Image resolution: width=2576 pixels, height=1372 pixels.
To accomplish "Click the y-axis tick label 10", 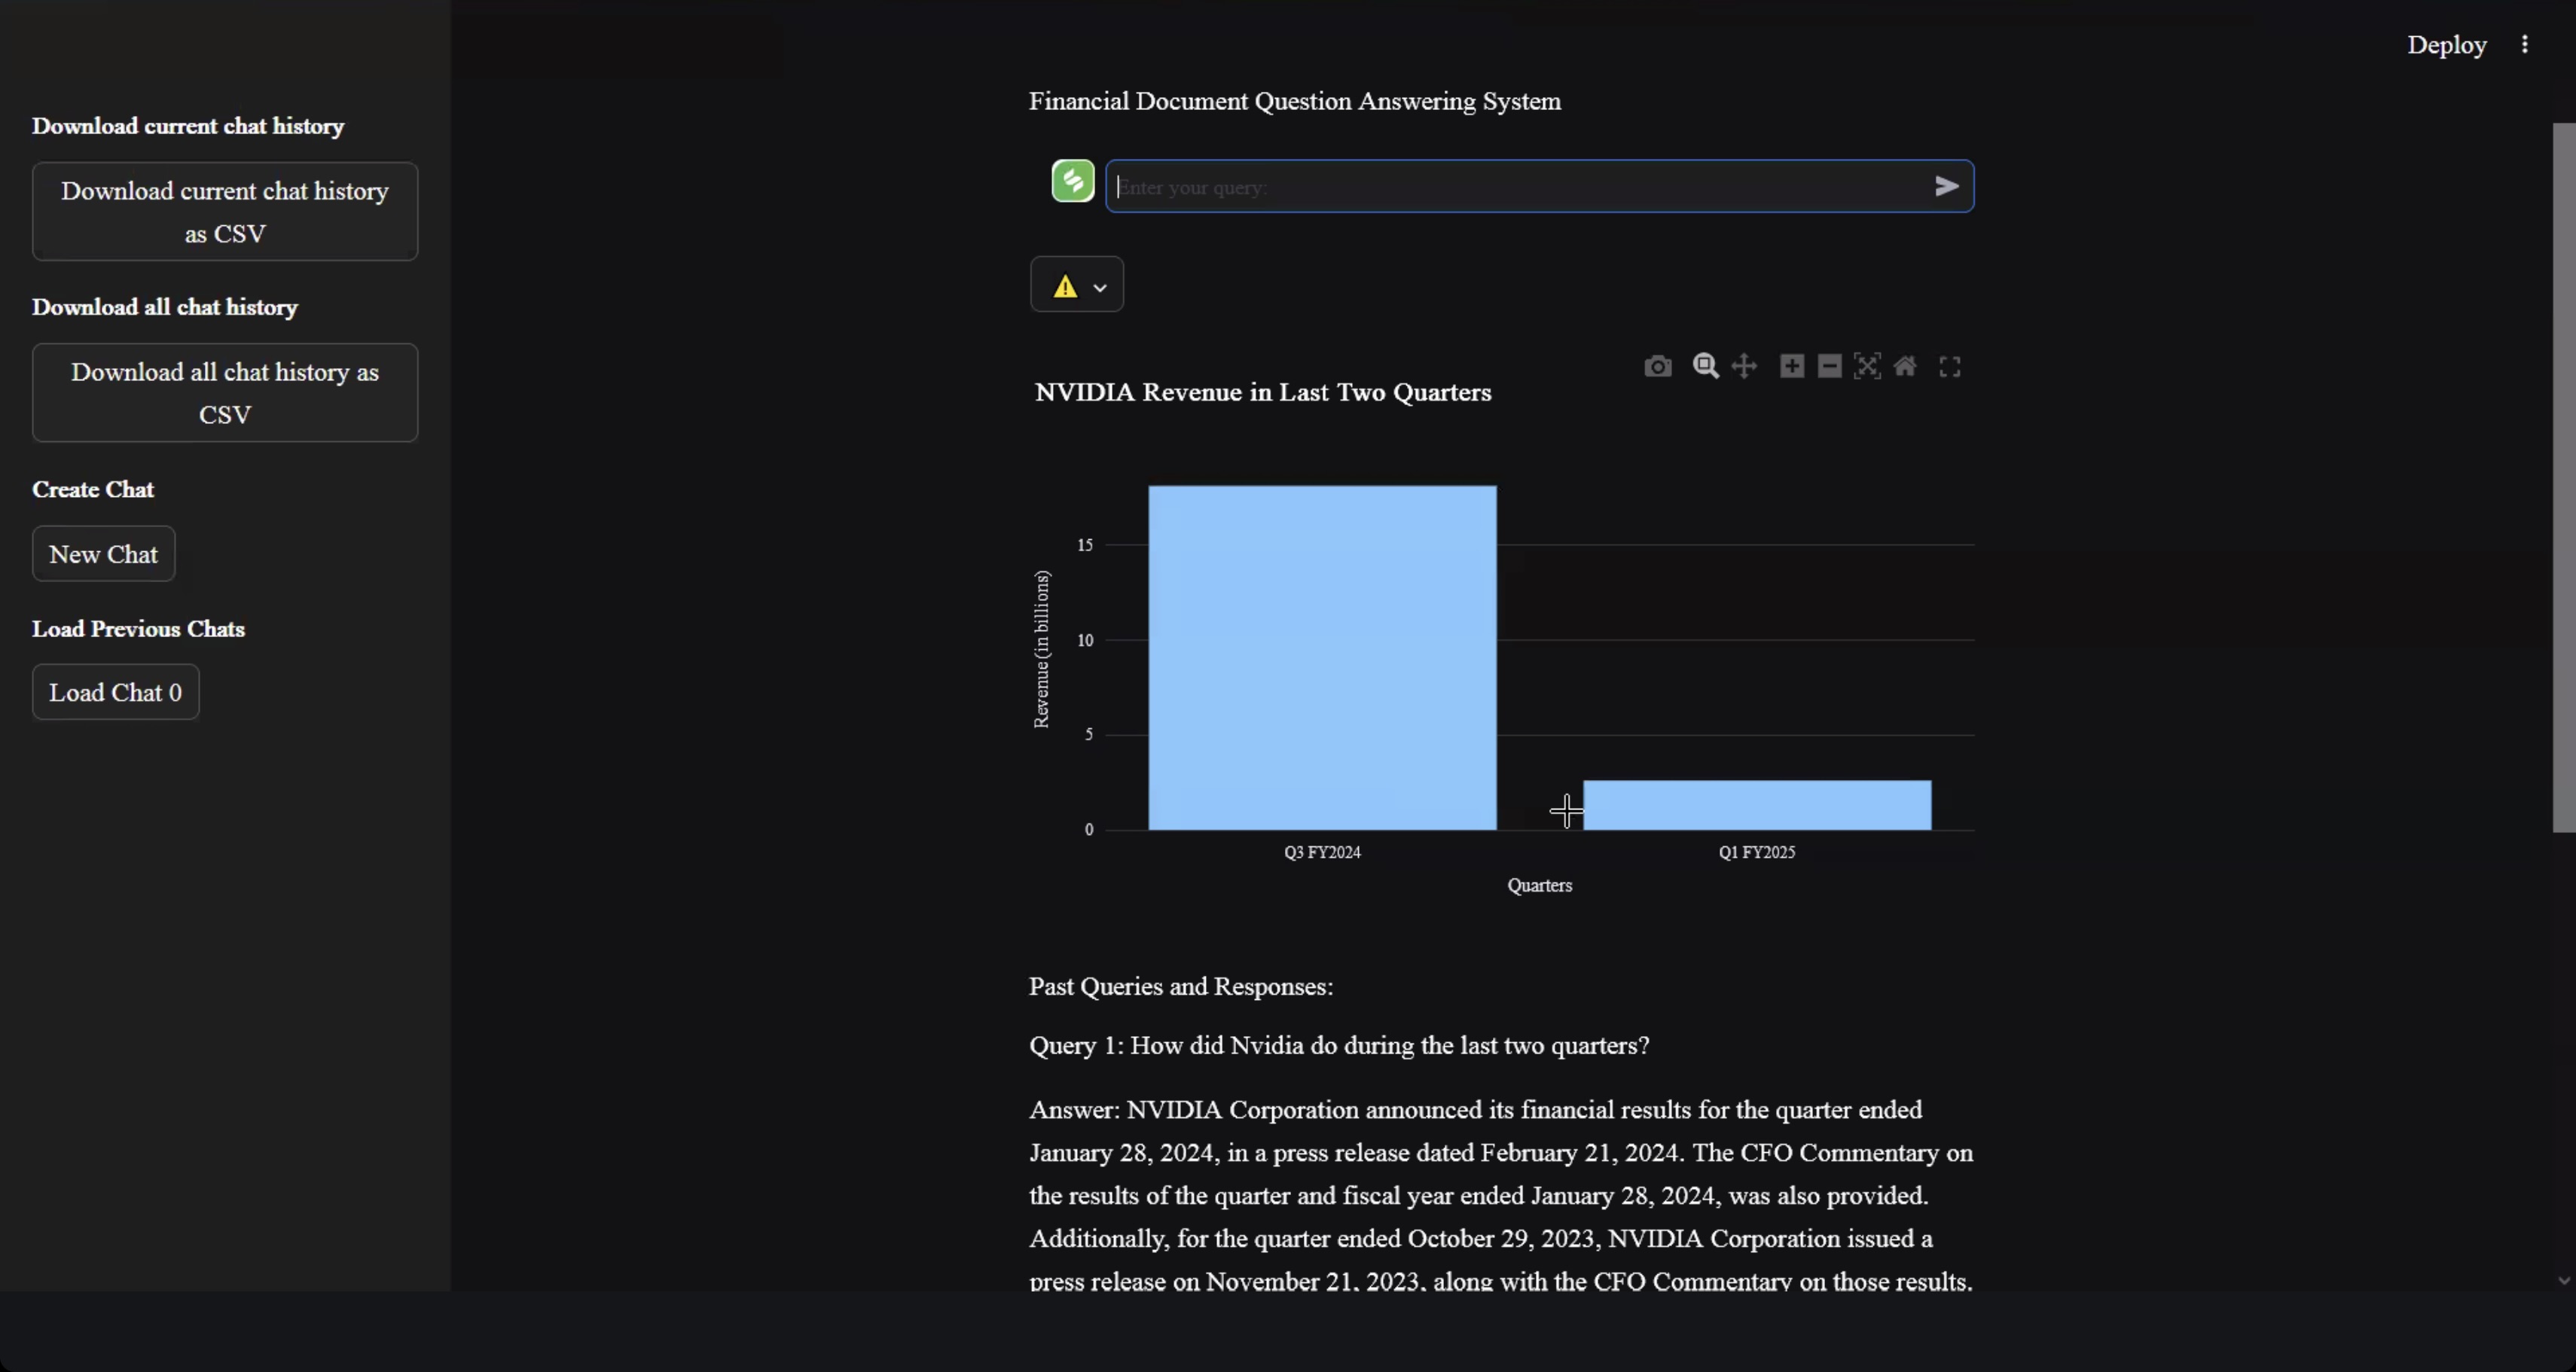I will coord(1085,640).
